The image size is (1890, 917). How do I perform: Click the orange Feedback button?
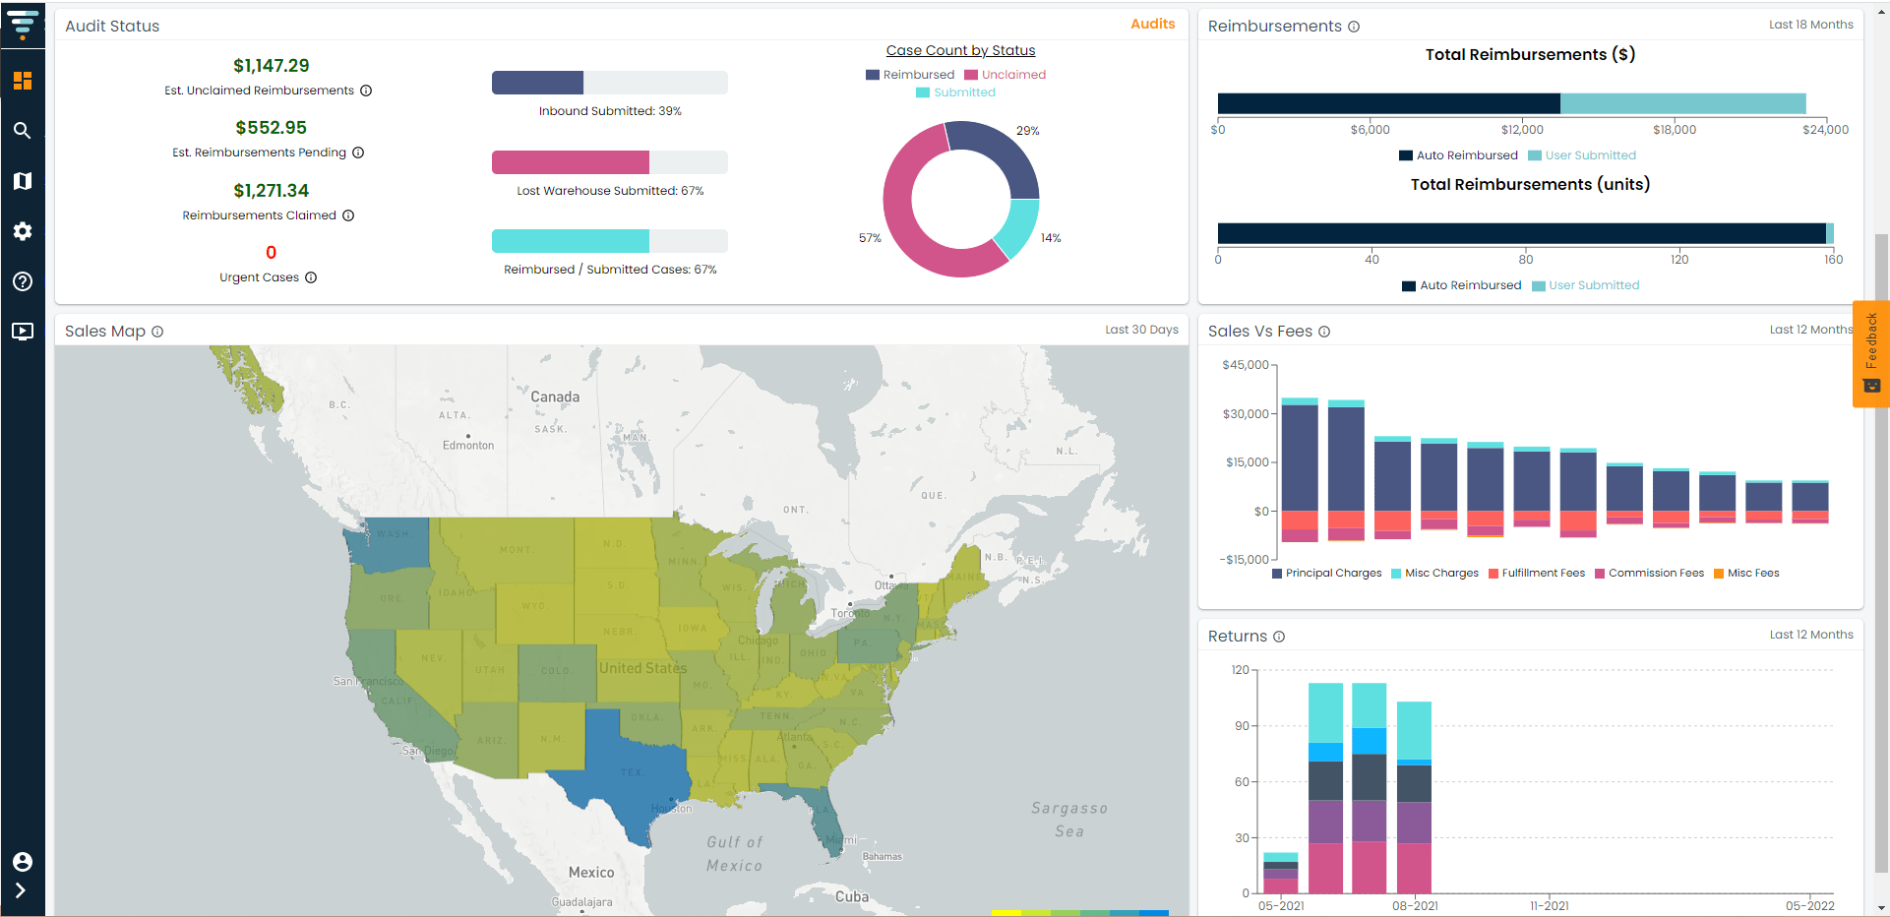pos(1870,354)
